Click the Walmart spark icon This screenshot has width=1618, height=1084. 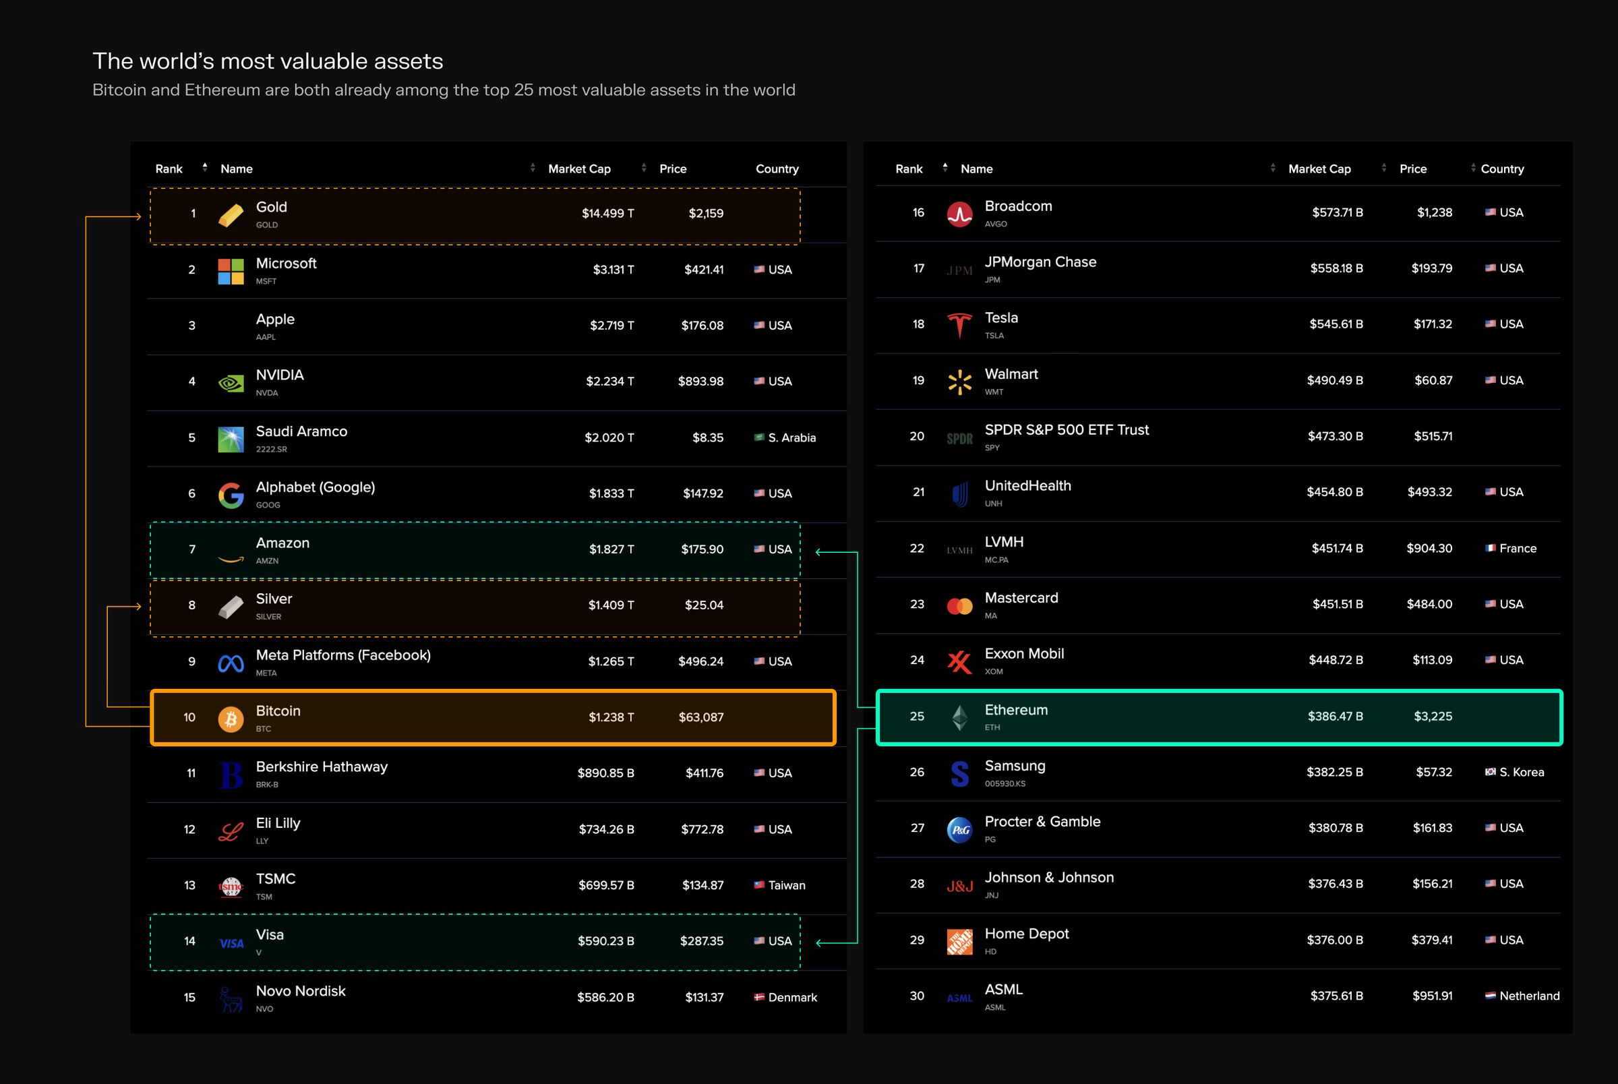click(959, 382)
